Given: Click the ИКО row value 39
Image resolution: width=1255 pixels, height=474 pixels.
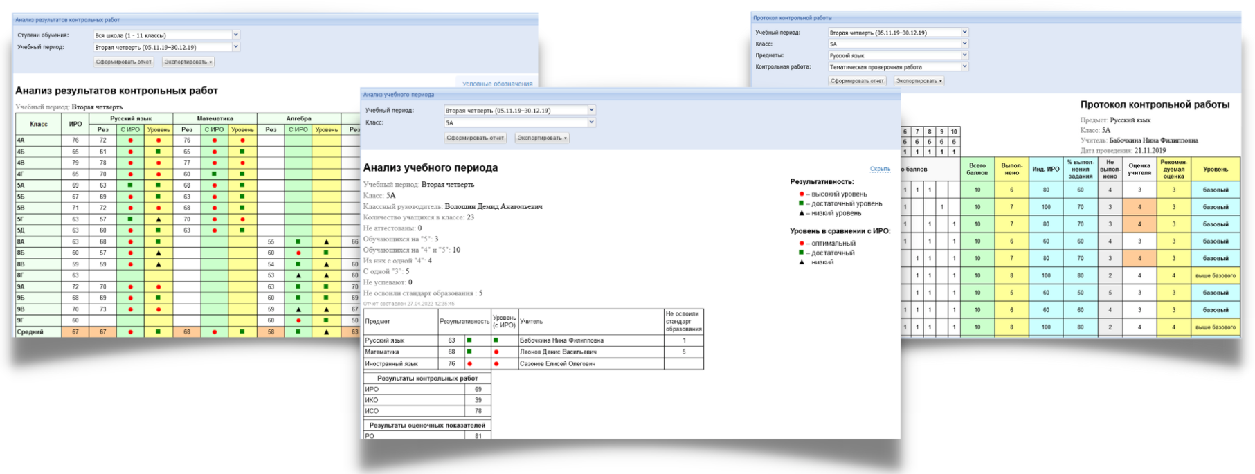Looking at the screenshot, I should coord(478,400).
